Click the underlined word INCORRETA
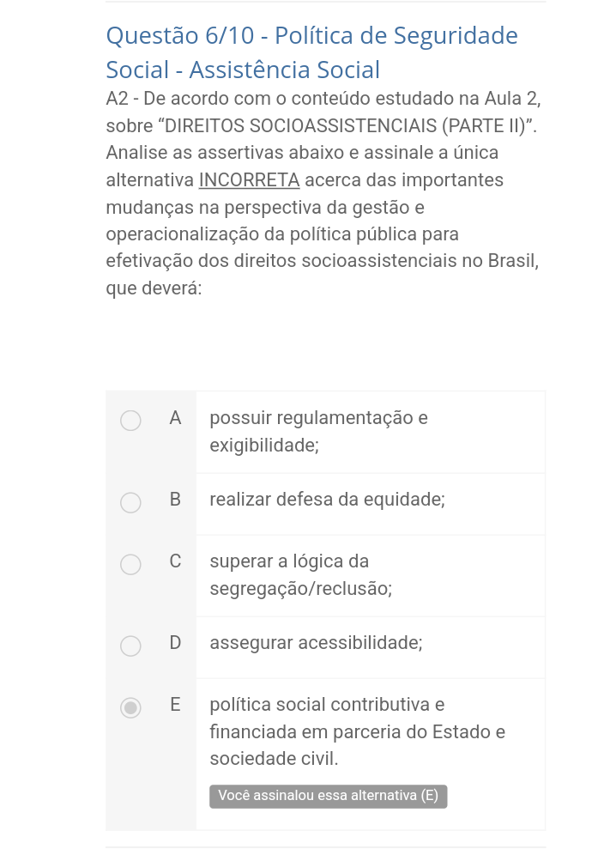This screenshot has width=592, height=849. [249, 180]
